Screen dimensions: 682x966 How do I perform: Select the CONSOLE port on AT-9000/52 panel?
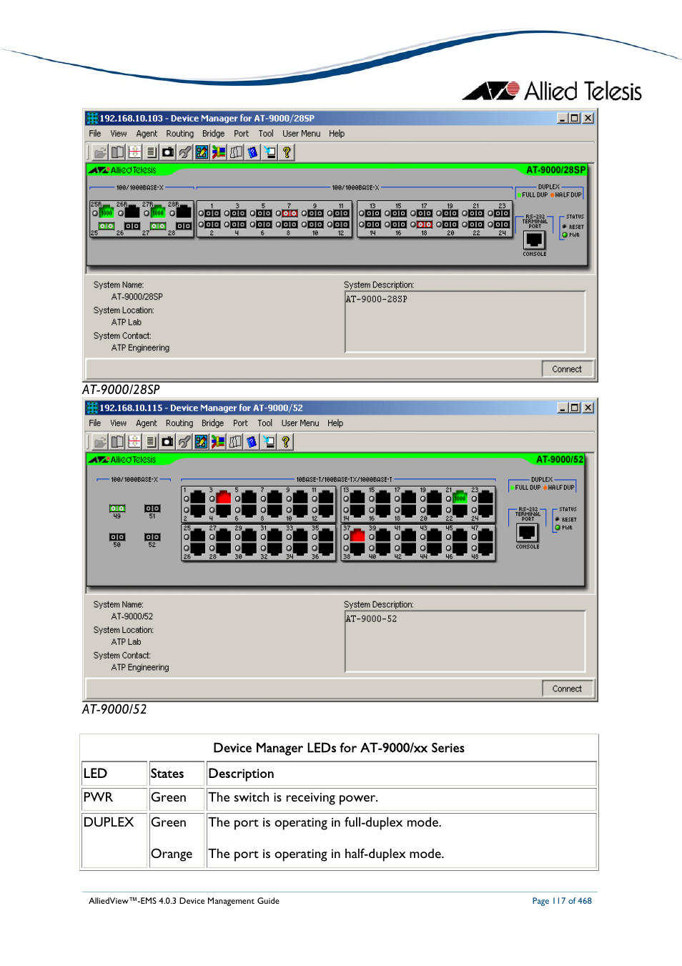click(528, 533)
